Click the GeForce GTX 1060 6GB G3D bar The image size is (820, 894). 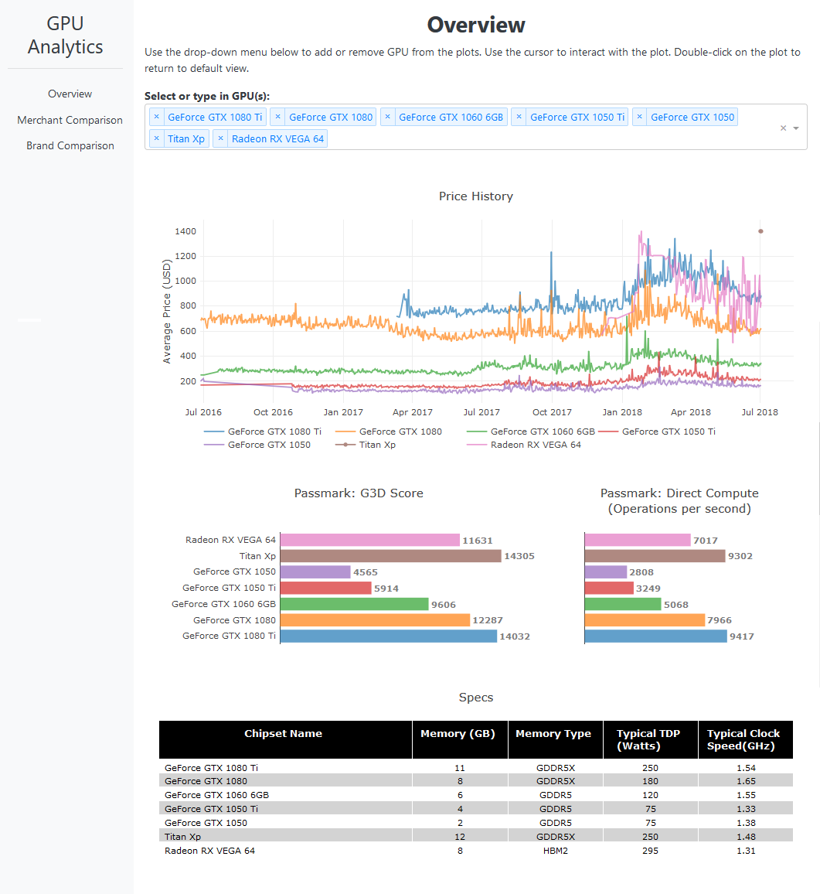pos(354,604)
